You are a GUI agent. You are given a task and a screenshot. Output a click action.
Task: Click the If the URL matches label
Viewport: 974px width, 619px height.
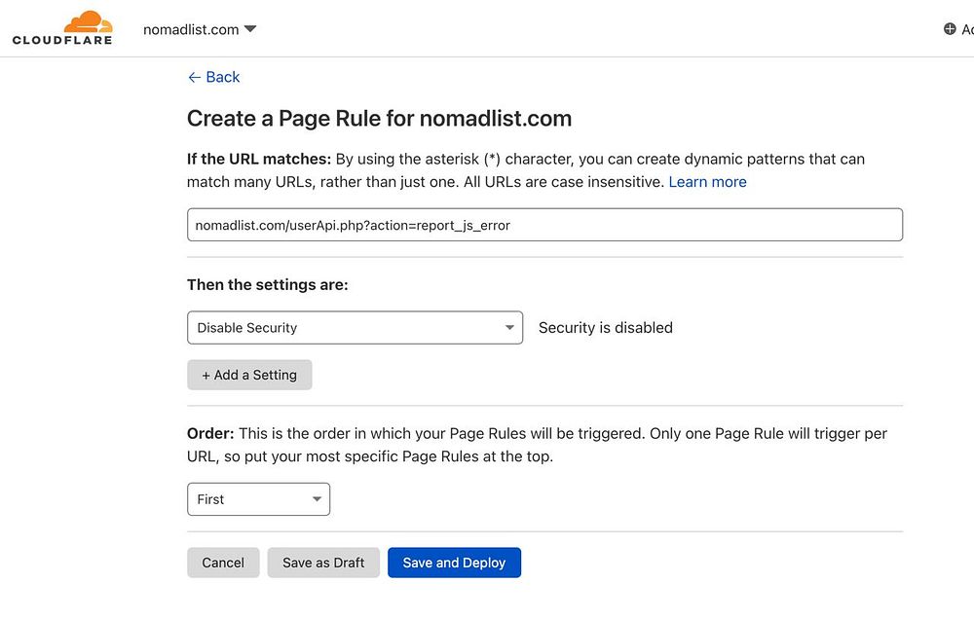[x=258, y=159]
